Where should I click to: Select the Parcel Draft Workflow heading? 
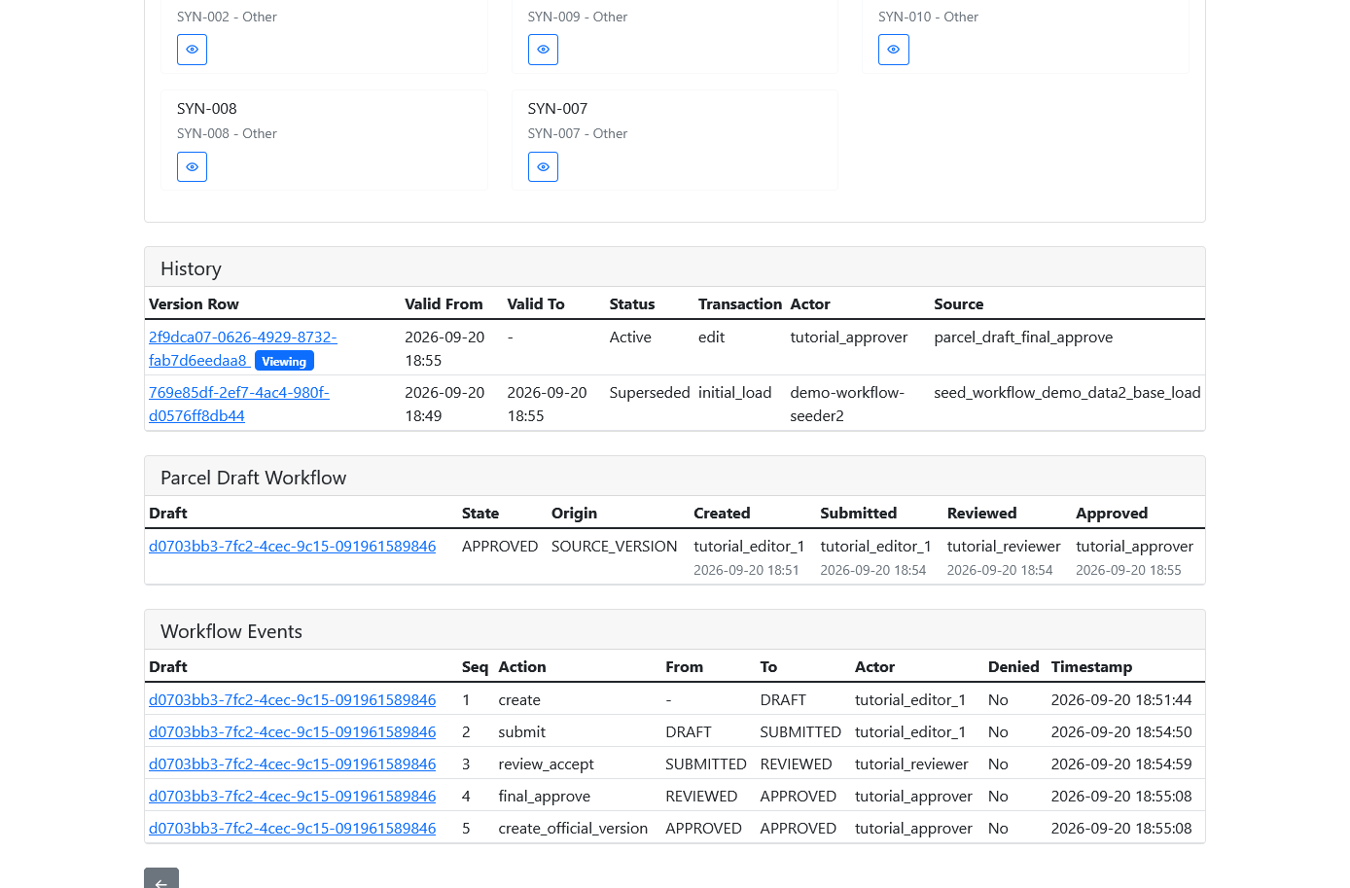[x=253, y=478]
